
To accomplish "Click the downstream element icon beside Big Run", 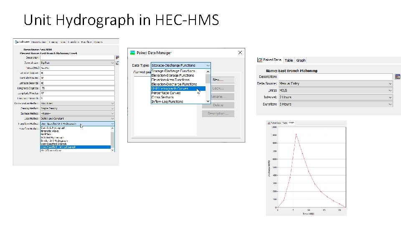I will point(117,63).
